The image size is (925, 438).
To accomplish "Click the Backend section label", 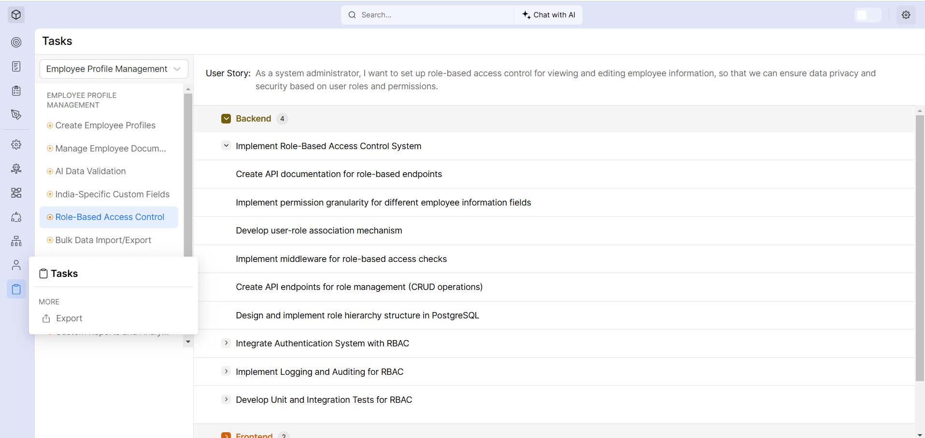I will (253, 119).
